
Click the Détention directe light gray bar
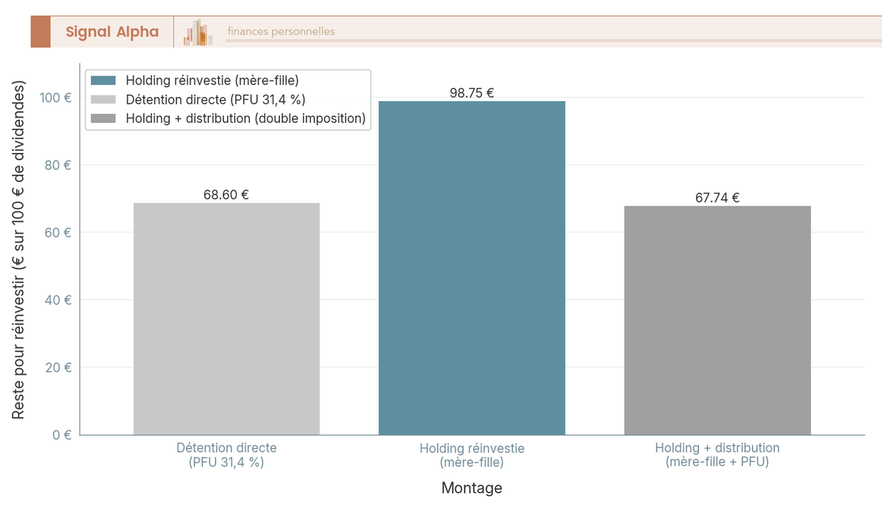[x=226, y=319]
